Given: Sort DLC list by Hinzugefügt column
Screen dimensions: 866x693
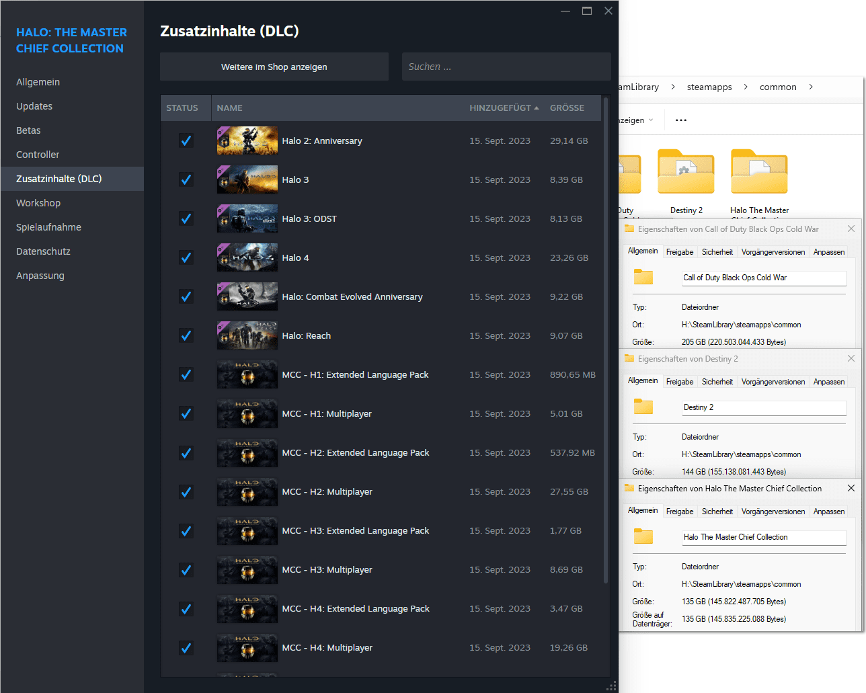Looking at the screenshot, I should pos(504,108).
